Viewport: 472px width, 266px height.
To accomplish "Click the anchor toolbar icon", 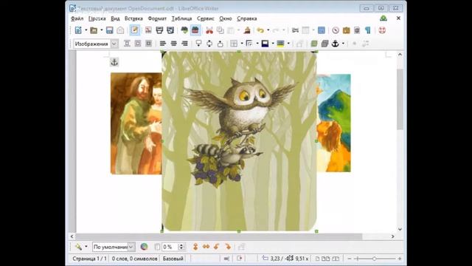I will click(336, 44).
